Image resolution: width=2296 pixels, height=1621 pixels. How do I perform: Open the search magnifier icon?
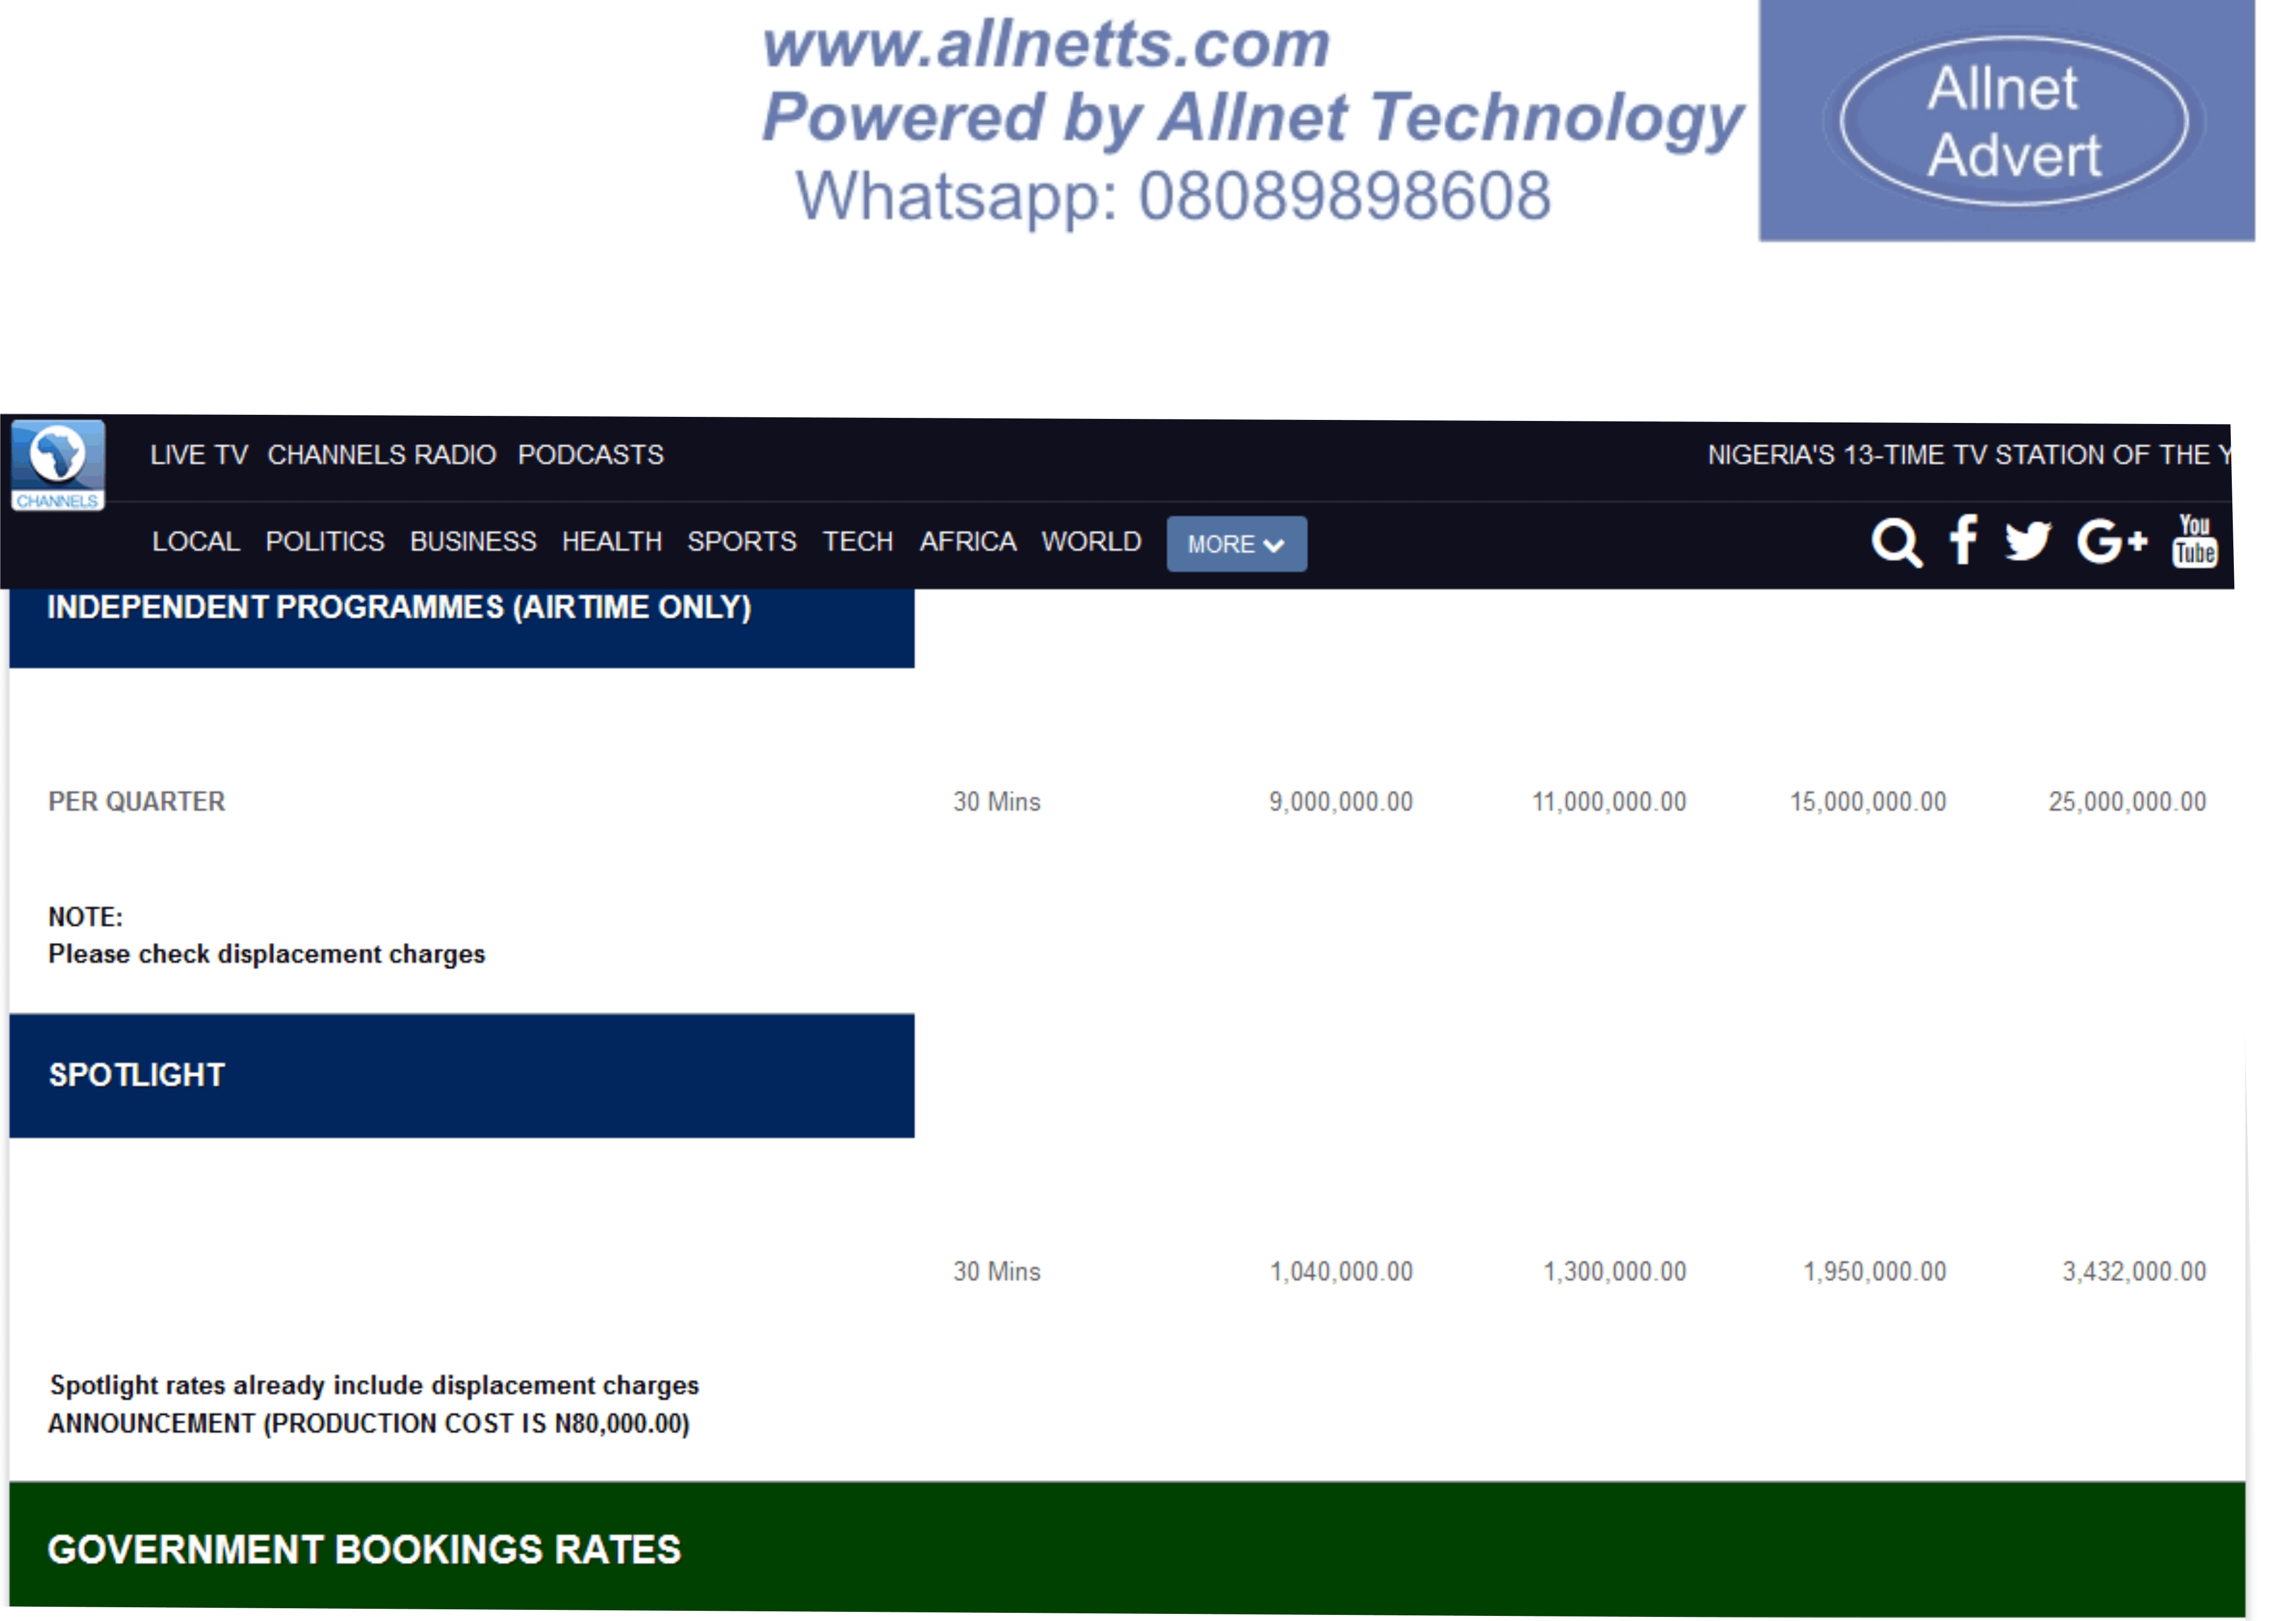pyautogui.click(x=1896, y=543)
